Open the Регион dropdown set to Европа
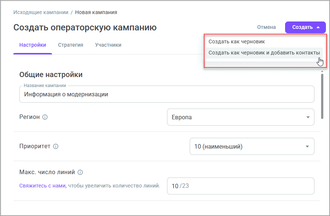Image resolution: width=330 pixels, height=216 pixels. (241, 117)
